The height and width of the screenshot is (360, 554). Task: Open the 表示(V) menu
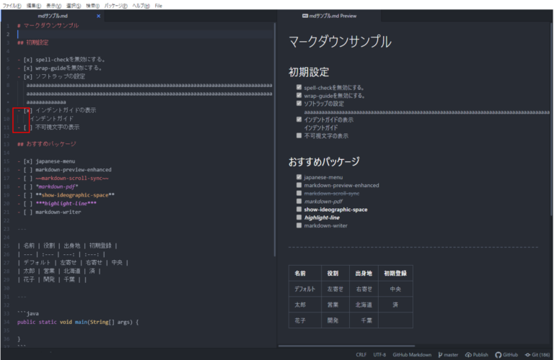pyautogui.click(x=53, y=6)
